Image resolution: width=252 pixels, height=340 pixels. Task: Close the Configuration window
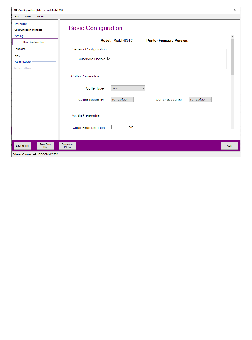[235, 10]
